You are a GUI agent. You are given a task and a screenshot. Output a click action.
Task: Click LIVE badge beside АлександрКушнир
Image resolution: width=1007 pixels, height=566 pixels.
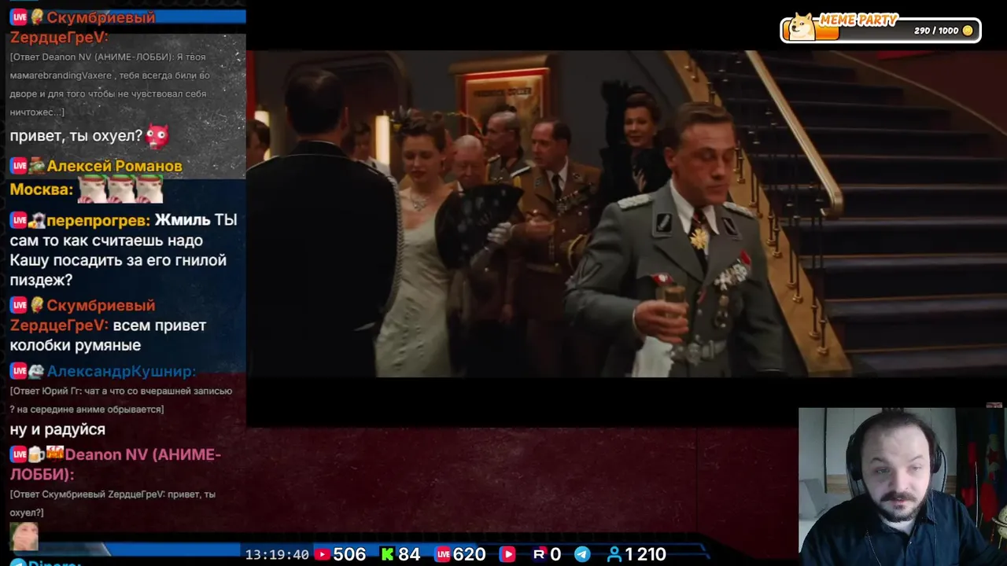18,371
